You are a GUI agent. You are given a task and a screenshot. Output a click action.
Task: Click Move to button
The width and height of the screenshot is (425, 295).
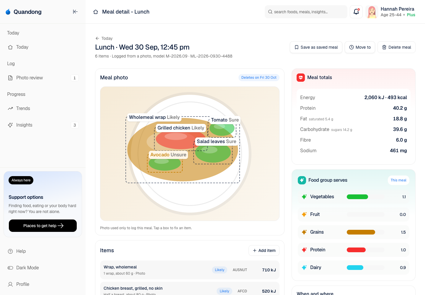pyautogui.click(x=360, y=47)
